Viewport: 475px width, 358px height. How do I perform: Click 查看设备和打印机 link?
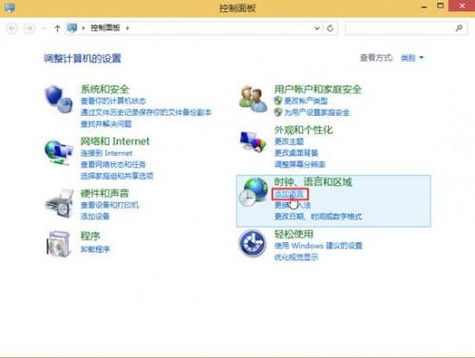tap(109, 205)
